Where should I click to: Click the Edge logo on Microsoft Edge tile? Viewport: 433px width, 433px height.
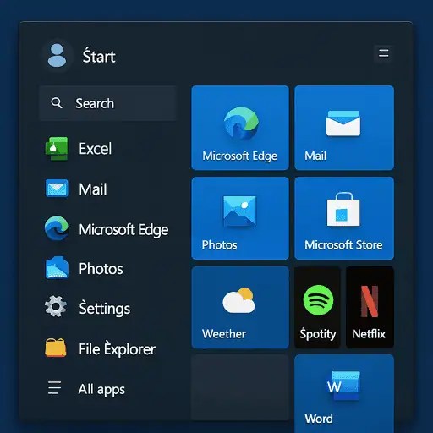[241, 123]
